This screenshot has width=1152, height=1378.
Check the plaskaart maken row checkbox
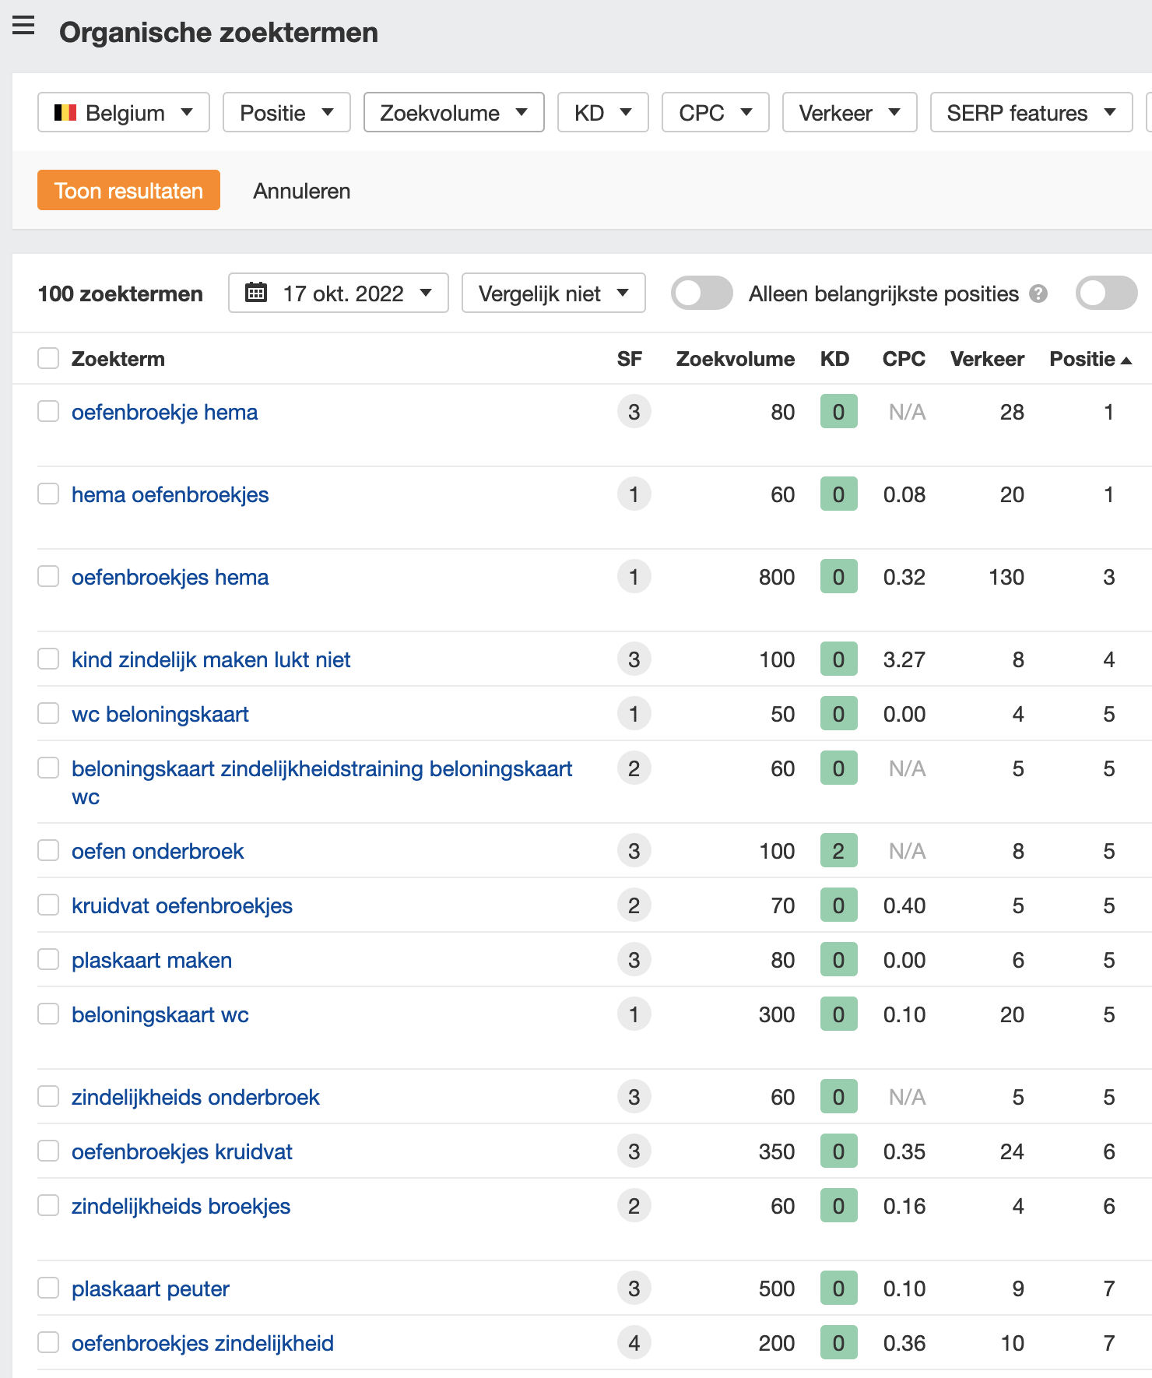48,959
